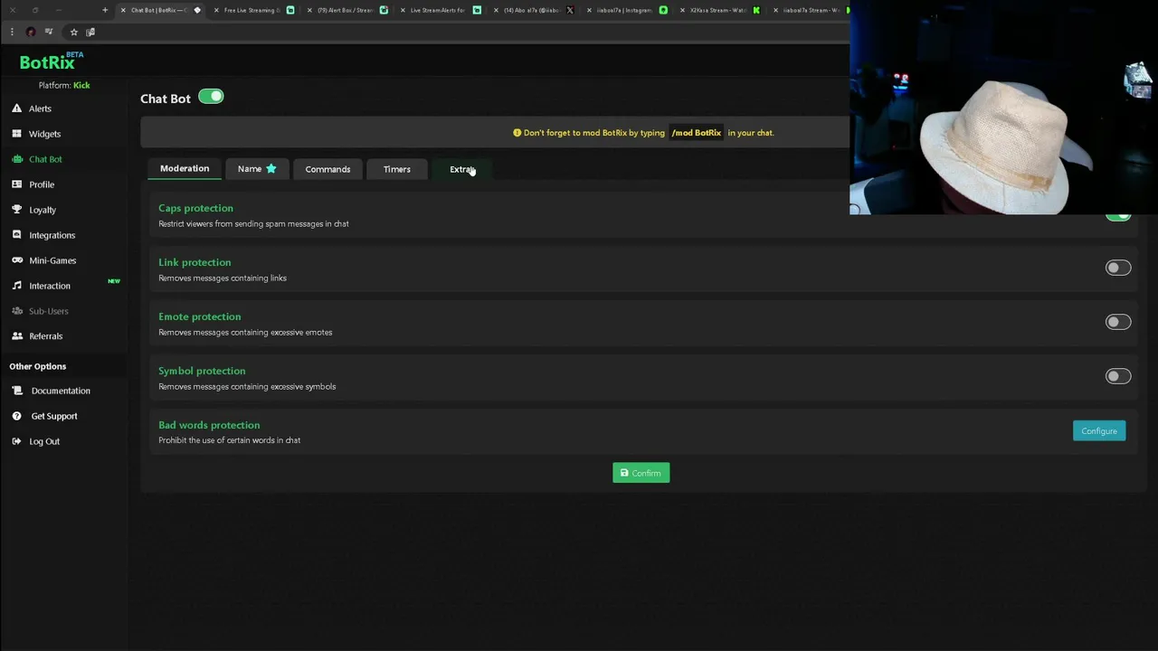The width and height of the screenshot is (1158, 651).
Task: Open the browser three-dot menu
Action: (12, 32)
